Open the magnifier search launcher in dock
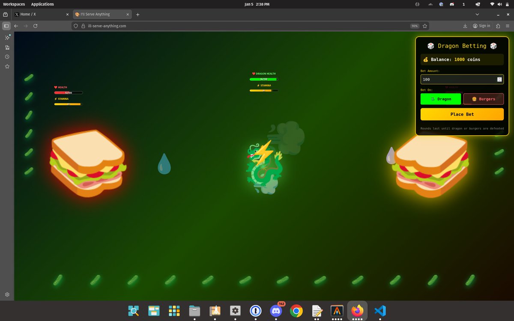Screen dimensions: 514x321 pos(134,310)
